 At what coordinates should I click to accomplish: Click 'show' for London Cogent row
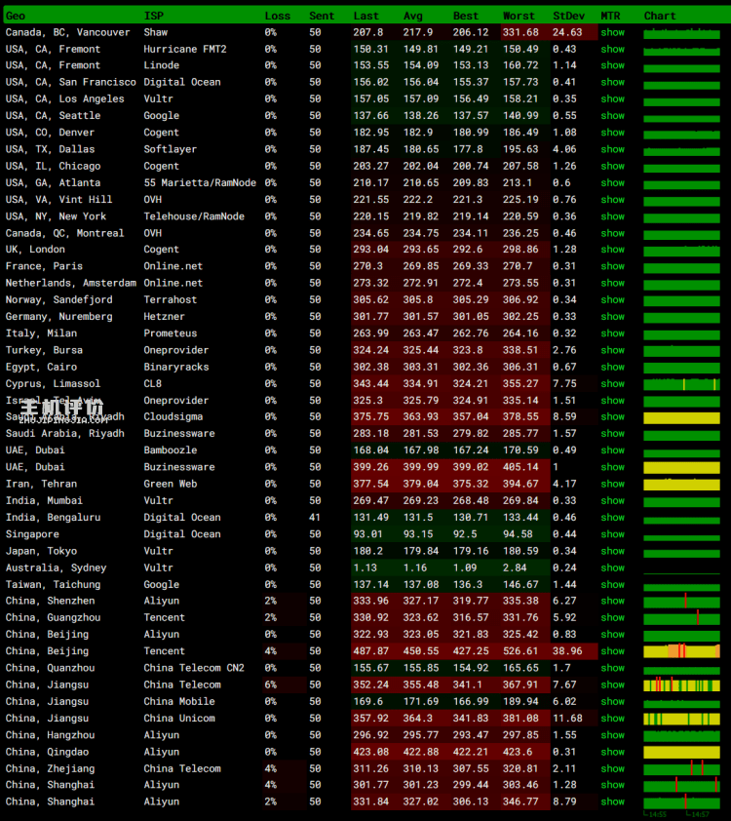tap(612, 250)
